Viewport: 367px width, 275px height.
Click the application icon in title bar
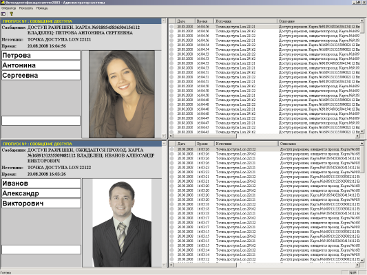coord(3,3)
